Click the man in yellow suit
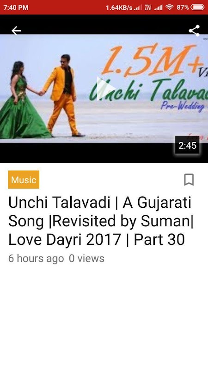 (x=63, y=96)
